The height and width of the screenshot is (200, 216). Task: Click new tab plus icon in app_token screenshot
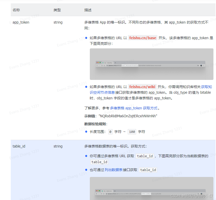tap(115, 62)
